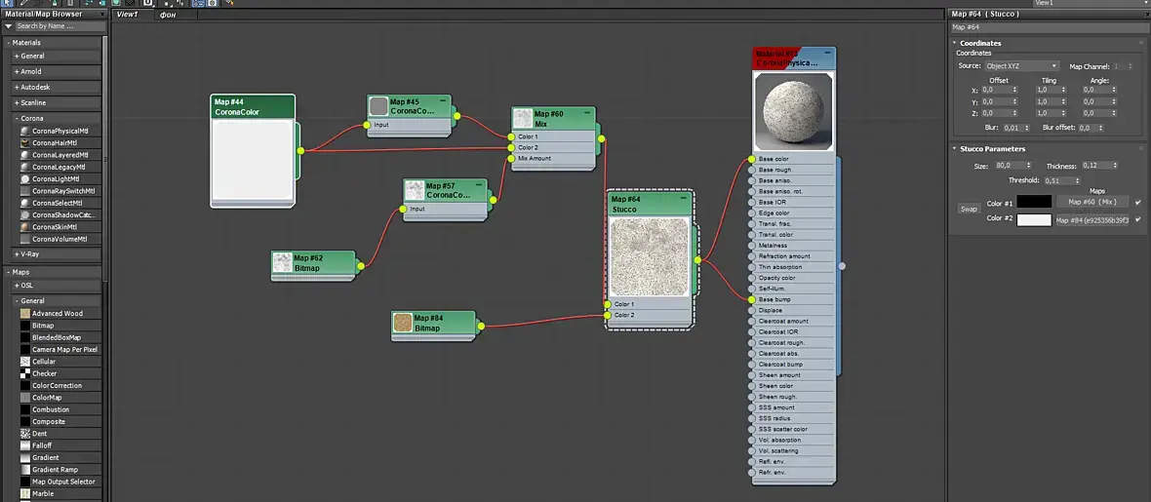1151x502 pixels.
Task: Switch to the фон view tab
Action: [168, 16]
